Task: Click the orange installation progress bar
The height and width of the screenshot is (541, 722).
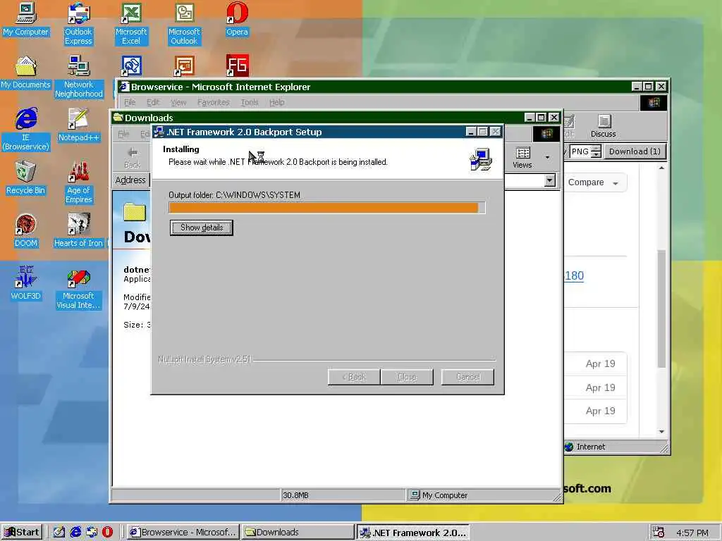Action: pyautogui.click(x=327, y=208)
